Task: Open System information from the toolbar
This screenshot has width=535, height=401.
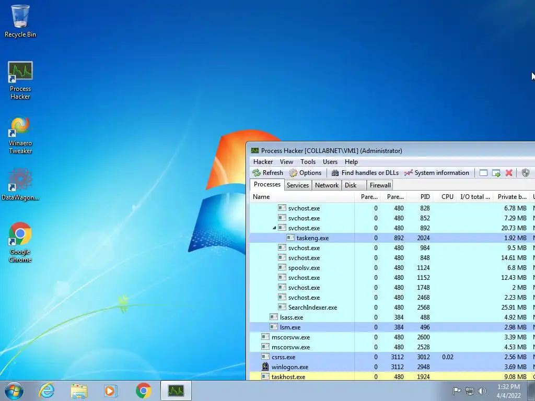Action: [x=437, y=173]
